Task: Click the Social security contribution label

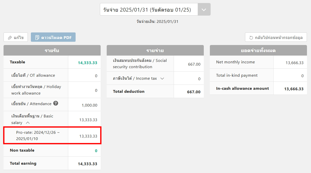Action: [x=140, y=64]
